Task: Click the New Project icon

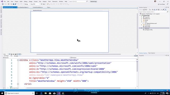Action: pos(8,4)
